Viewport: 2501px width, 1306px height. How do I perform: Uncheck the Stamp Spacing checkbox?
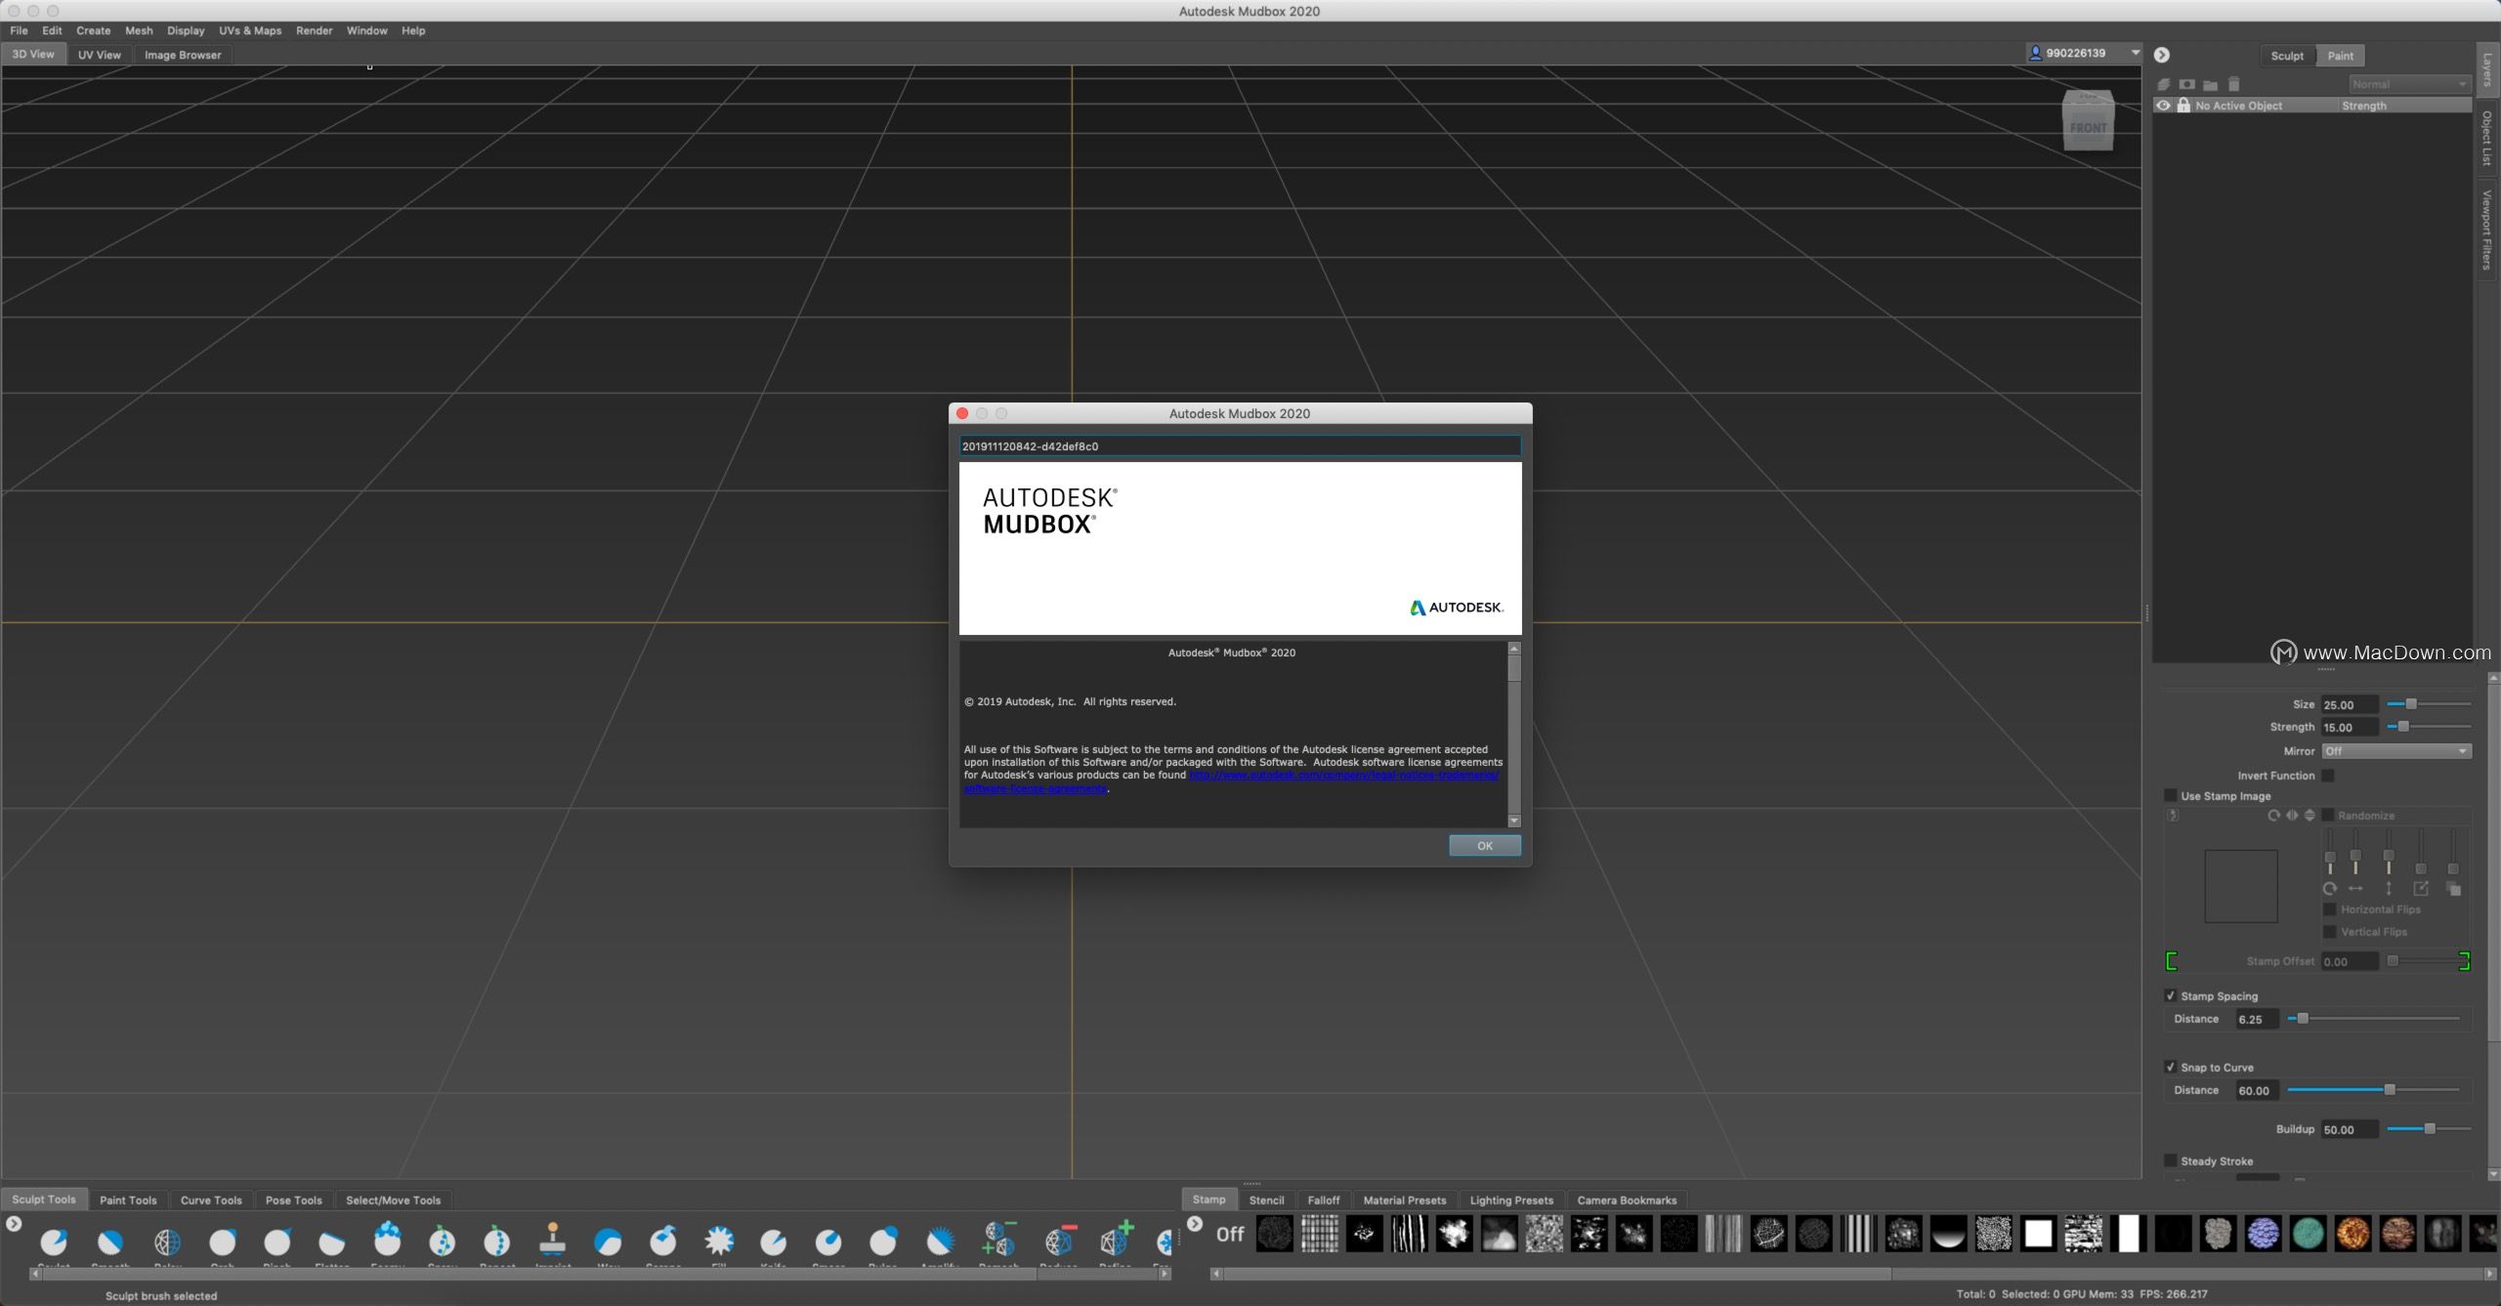click(x=2171, y=996)
